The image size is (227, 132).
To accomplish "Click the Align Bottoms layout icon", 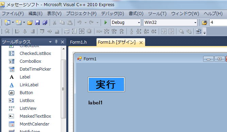I will click(57, 31).
